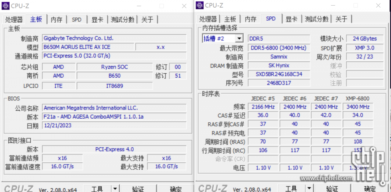Click the 确定 button in right window

369,188
